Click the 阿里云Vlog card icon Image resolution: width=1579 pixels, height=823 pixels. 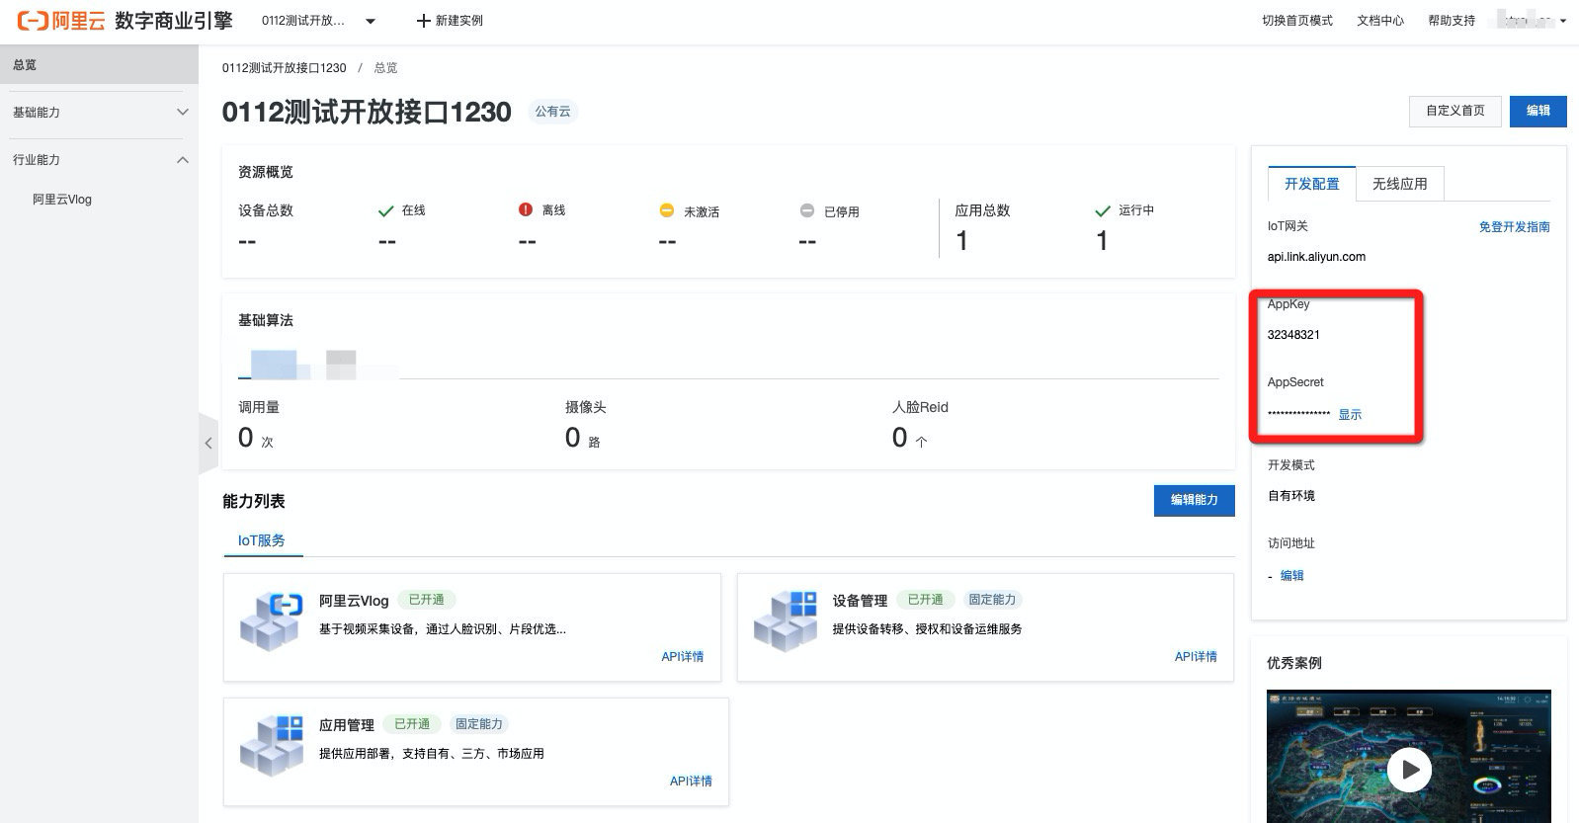click(271, 620)
